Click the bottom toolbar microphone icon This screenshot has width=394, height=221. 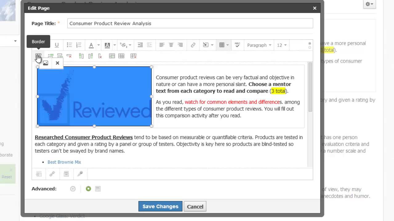click(80, 174)
